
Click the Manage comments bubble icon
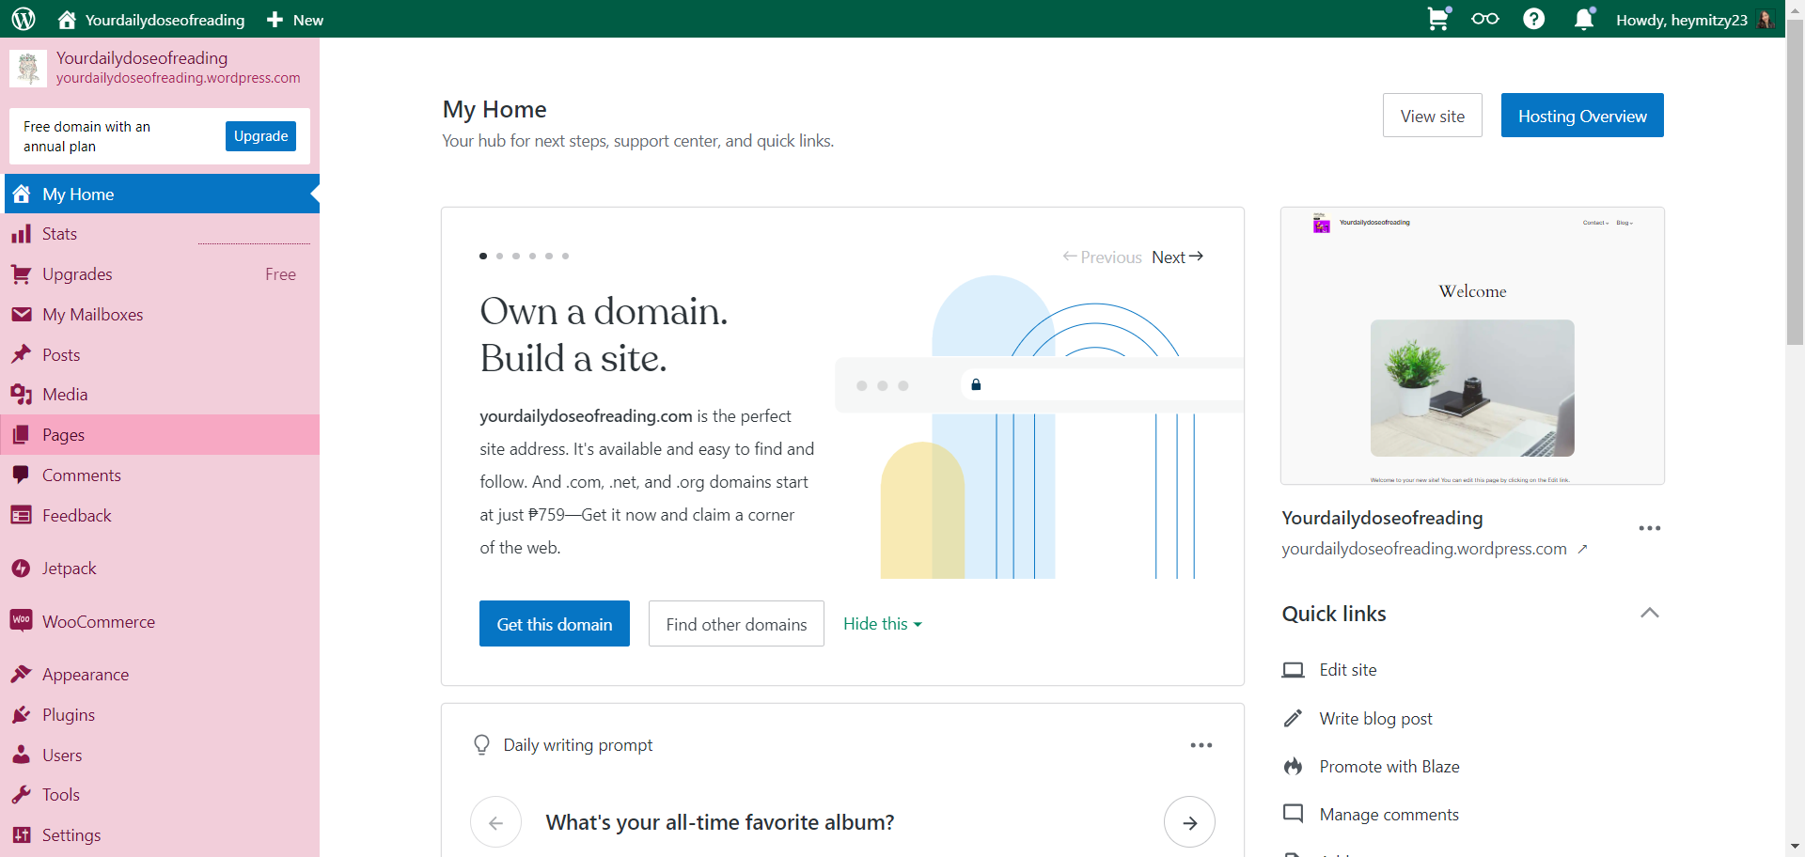pos(1294,814)
